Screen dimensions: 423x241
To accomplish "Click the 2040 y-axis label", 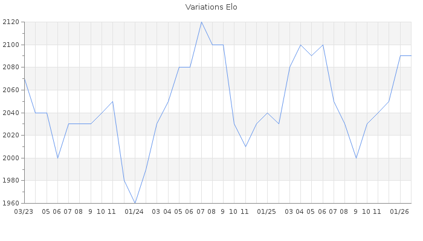I will [x=10, y=113].
